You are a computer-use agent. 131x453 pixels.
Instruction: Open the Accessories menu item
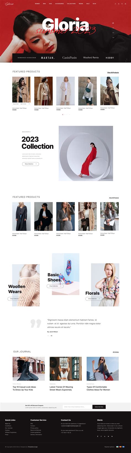(59, 4)
